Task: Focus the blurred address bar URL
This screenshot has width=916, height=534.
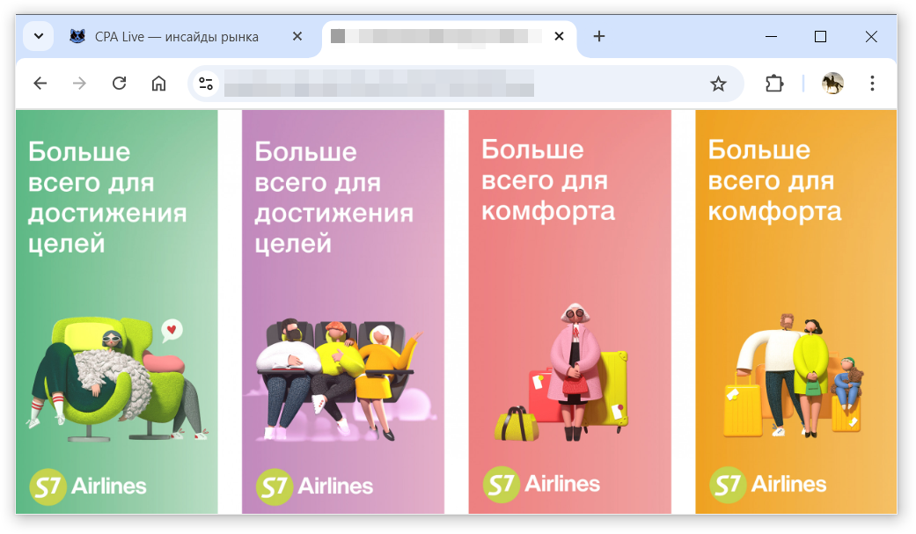Action: pyautogui.click(x=378, y=83)
